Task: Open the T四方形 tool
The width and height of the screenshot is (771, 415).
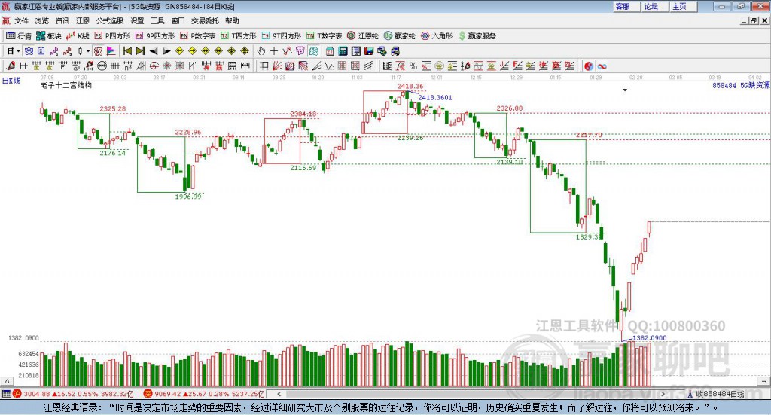Action: click(x=239, y=36)
